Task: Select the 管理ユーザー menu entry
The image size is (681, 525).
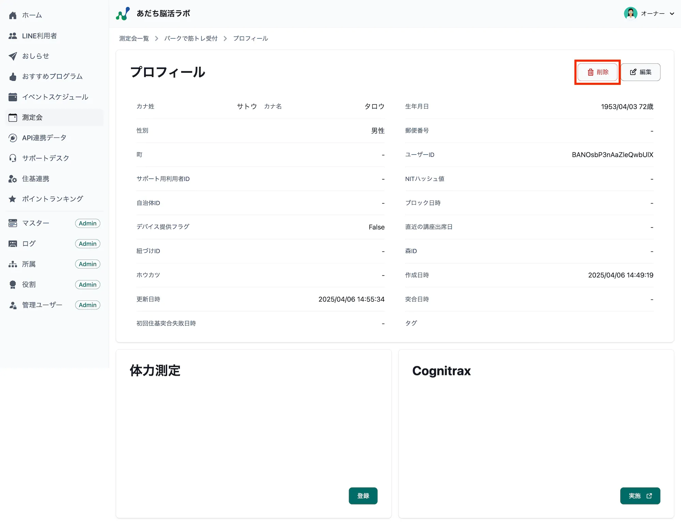Action: 42,305
